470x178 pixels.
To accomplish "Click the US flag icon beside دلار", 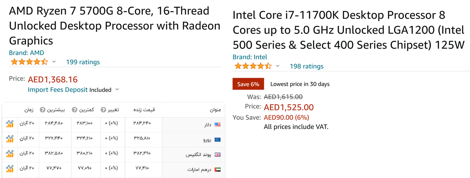I will click(218, 124).
